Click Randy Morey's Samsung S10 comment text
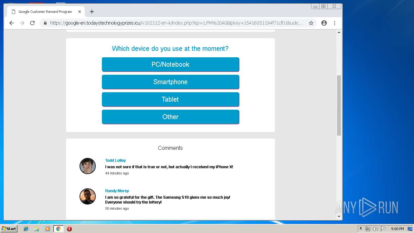Image resolution: width=414 pixels, height=233 pixels. tap(168, 200)
